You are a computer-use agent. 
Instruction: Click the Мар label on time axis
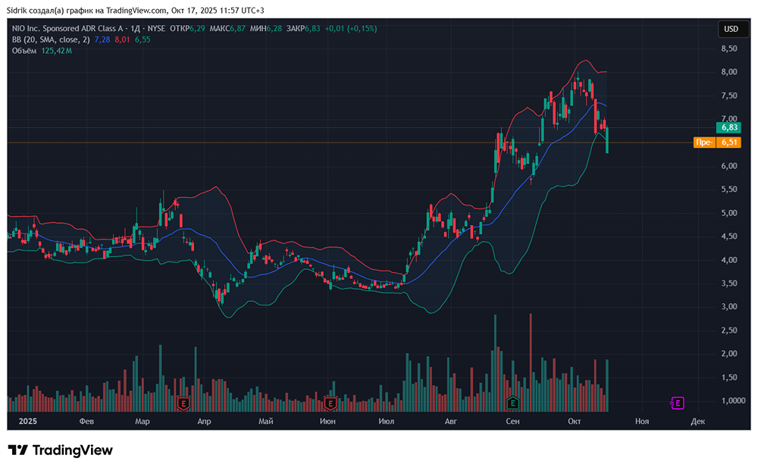[143, 421]
